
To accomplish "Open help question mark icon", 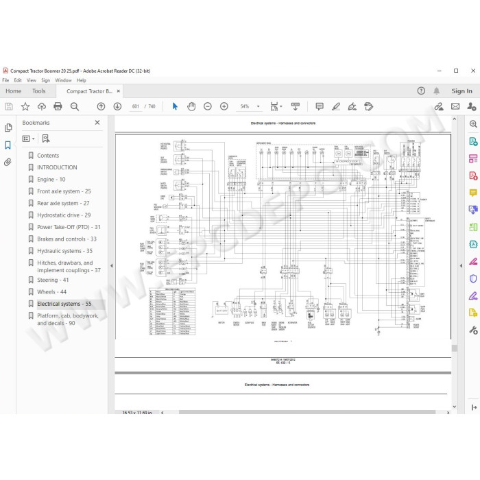I will pyautogui.click(x=421, y=91).
